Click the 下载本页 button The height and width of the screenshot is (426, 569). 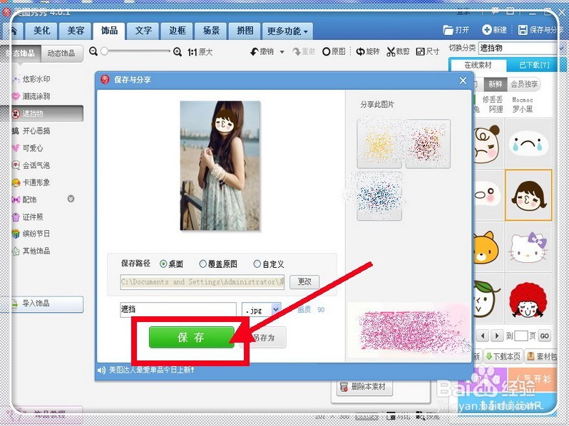tap(503, 356)
